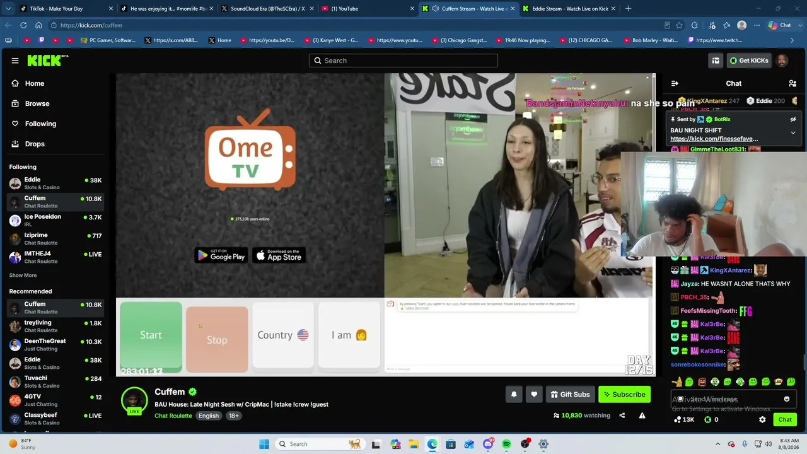Open iziprime's followed channel
This screenshot has width=807, height=454.
pos(55,238)
